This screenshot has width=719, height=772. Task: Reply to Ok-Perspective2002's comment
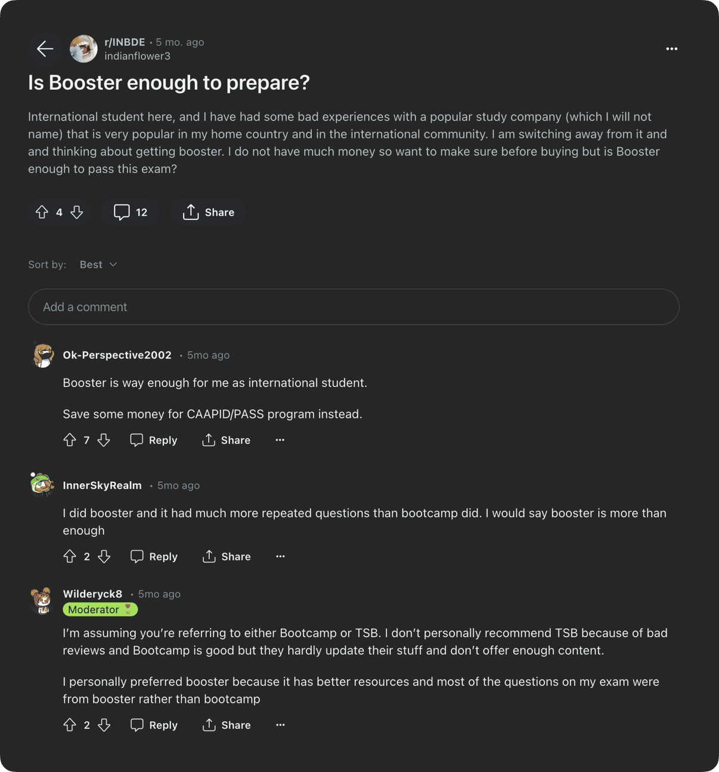[154, 440]
